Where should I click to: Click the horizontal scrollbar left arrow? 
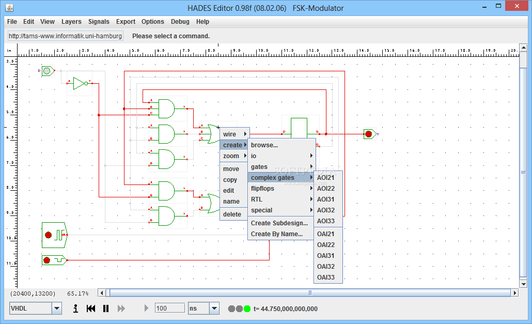pyautogui.click(x=102, y=292)
